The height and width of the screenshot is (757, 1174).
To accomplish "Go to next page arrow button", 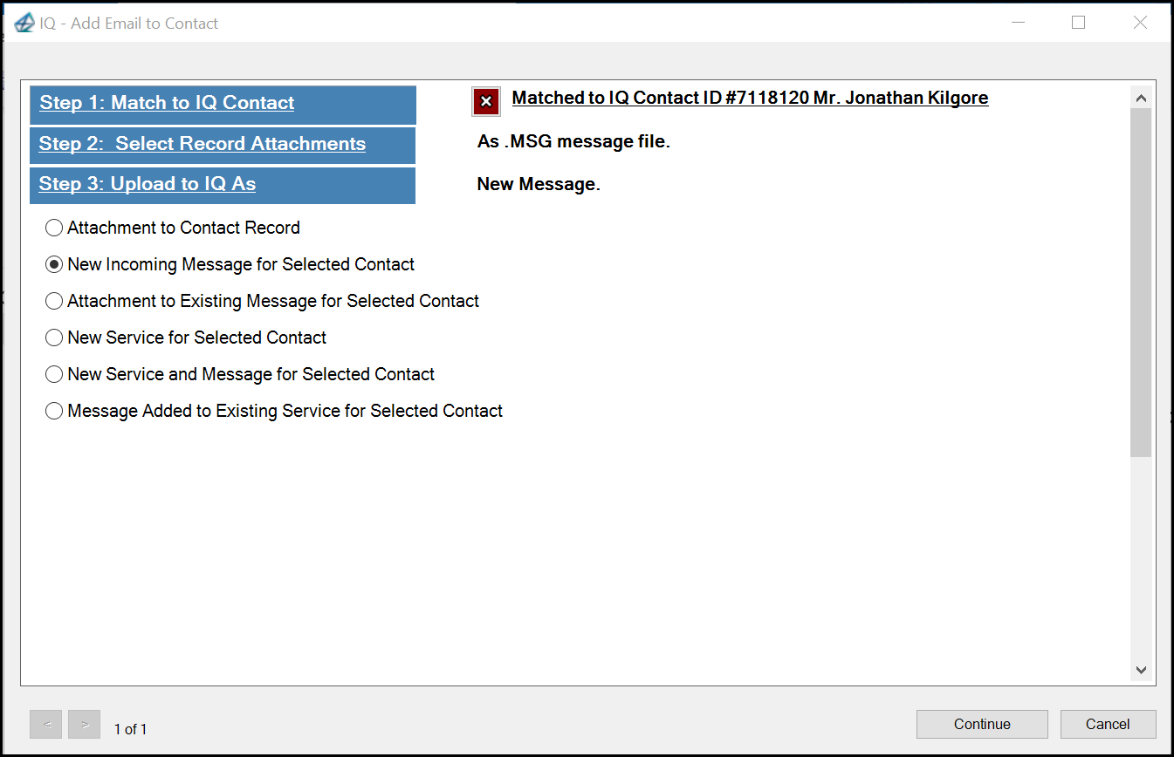I will click(85, 725).
